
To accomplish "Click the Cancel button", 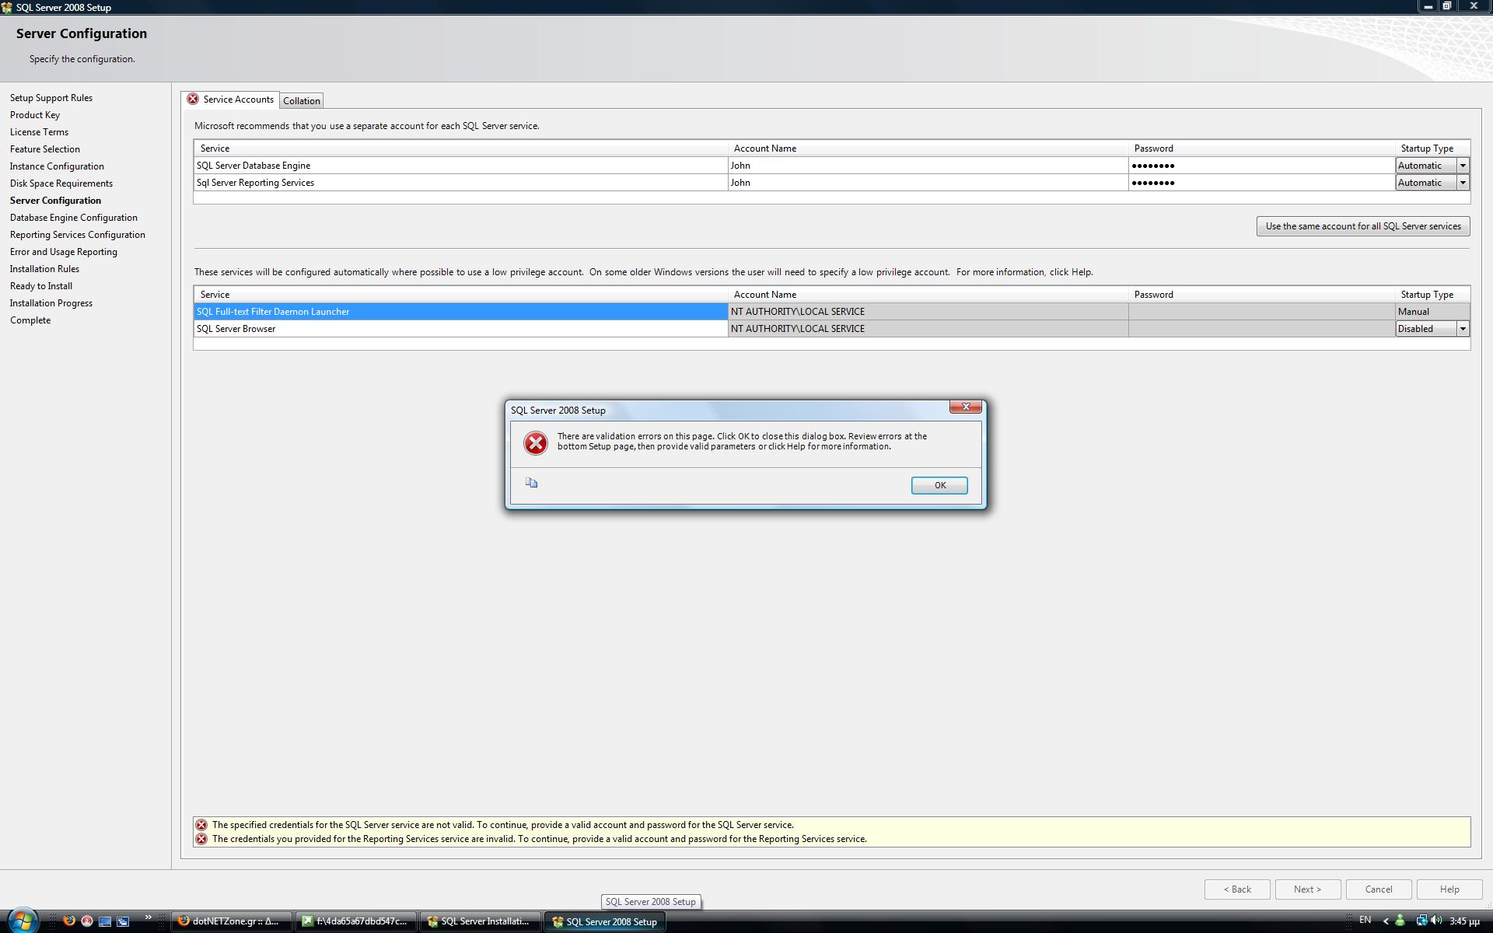I will tap(1379, 889).
